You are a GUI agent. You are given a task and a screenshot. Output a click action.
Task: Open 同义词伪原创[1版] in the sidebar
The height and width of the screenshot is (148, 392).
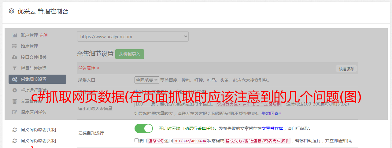pyautogui.click(x=39, y=130)
